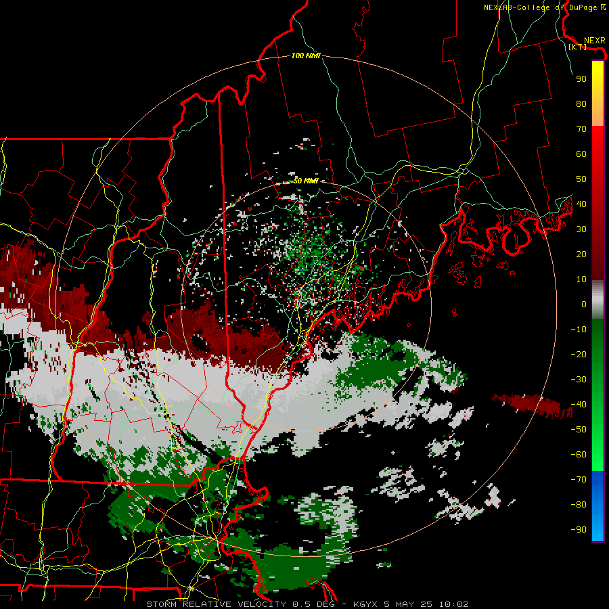The height and width of the screenshot is (609, 609).
Task: Pick the gray zero-velocity color bar segment
Action: [x=597, y=299]
